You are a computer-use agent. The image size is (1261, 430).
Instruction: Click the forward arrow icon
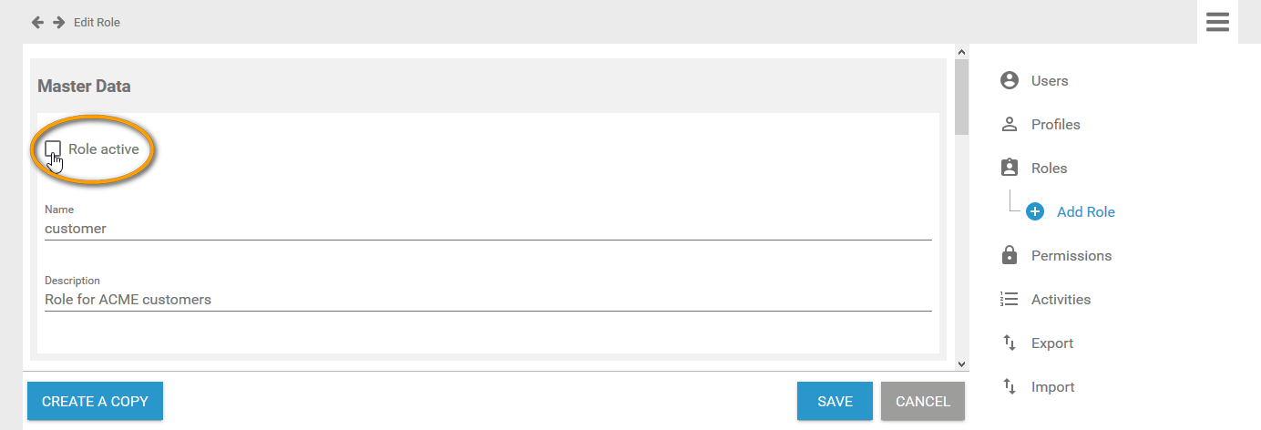[58, 22]
